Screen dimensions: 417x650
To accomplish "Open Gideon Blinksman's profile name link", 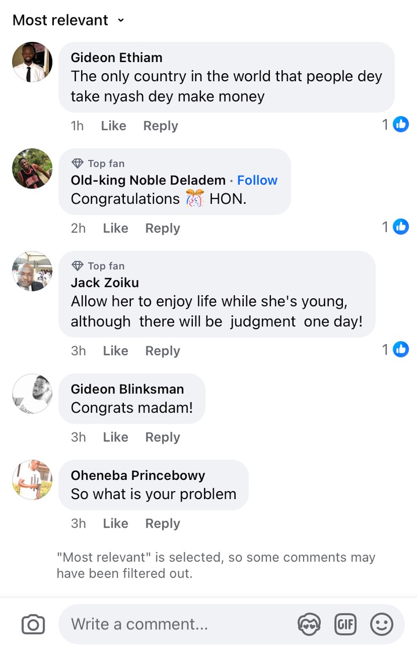I will (x=127, y=389).
